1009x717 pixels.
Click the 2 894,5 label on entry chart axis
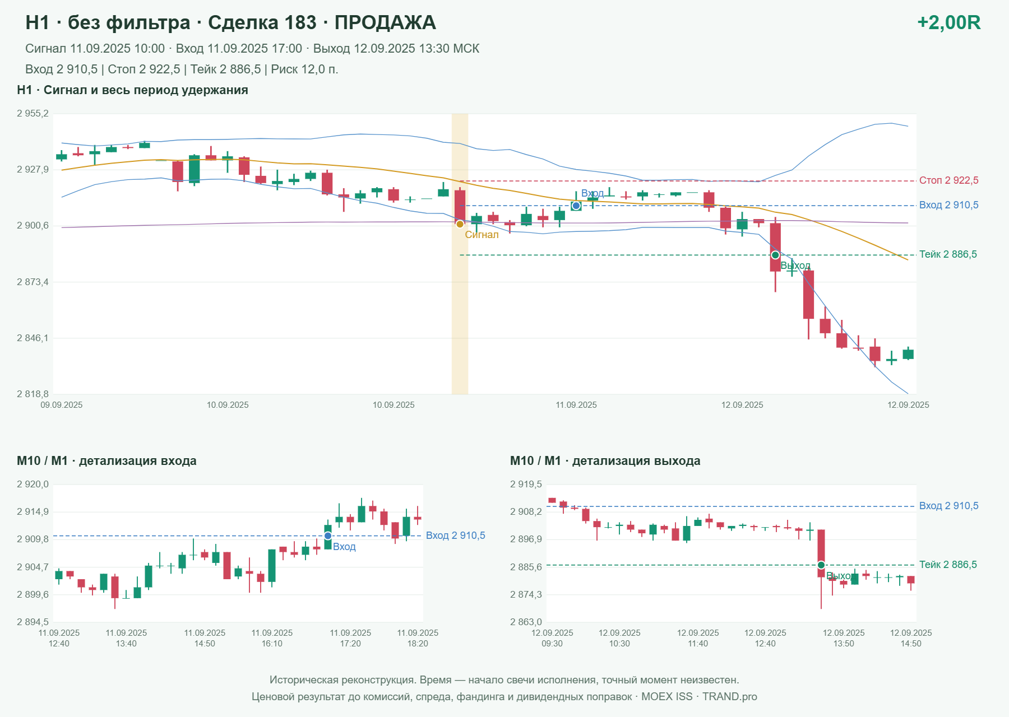(33, 622)
